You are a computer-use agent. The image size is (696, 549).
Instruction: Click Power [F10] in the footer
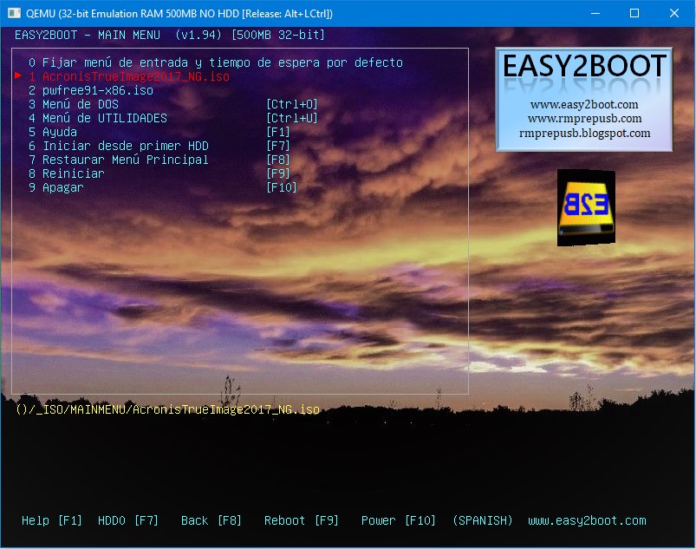click(x=399, y=520)
